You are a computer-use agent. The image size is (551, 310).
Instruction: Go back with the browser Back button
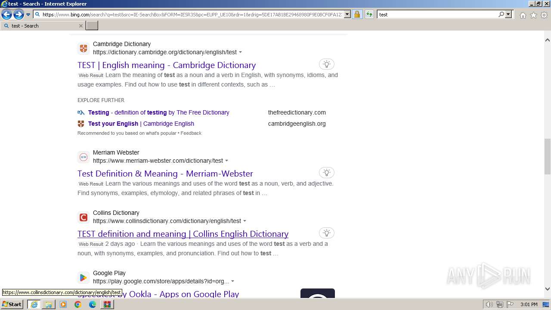coord(6,15)
